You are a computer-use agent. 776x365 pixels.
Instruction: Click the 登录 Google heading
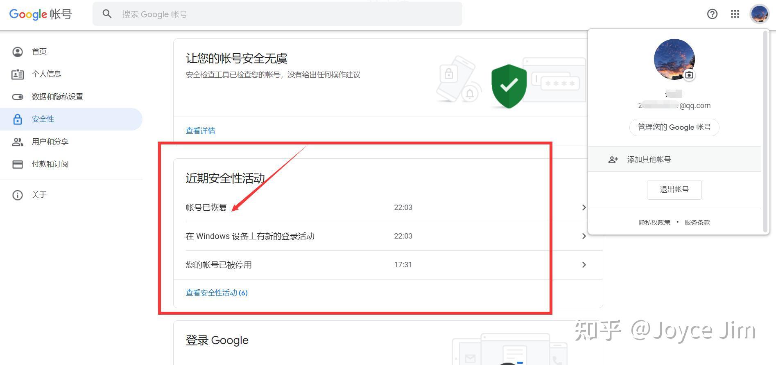pos(217,340)
